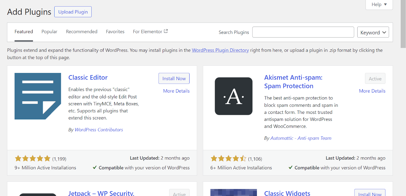
Task: Click the Compatible notice under Classic Editor
Action: [x=141, y=168]
